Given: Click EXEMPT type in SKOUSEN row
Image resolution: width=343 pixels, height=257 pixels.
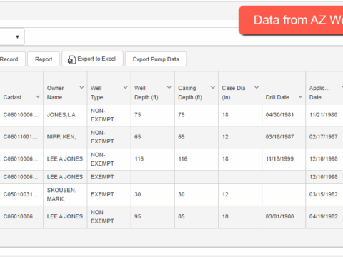Looking at the screenshot, I should tap(102, 195).
